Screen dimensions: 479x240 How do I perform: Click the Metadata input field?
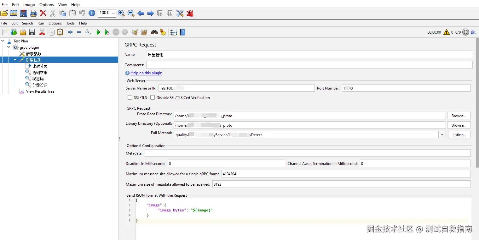pos(308,153)
